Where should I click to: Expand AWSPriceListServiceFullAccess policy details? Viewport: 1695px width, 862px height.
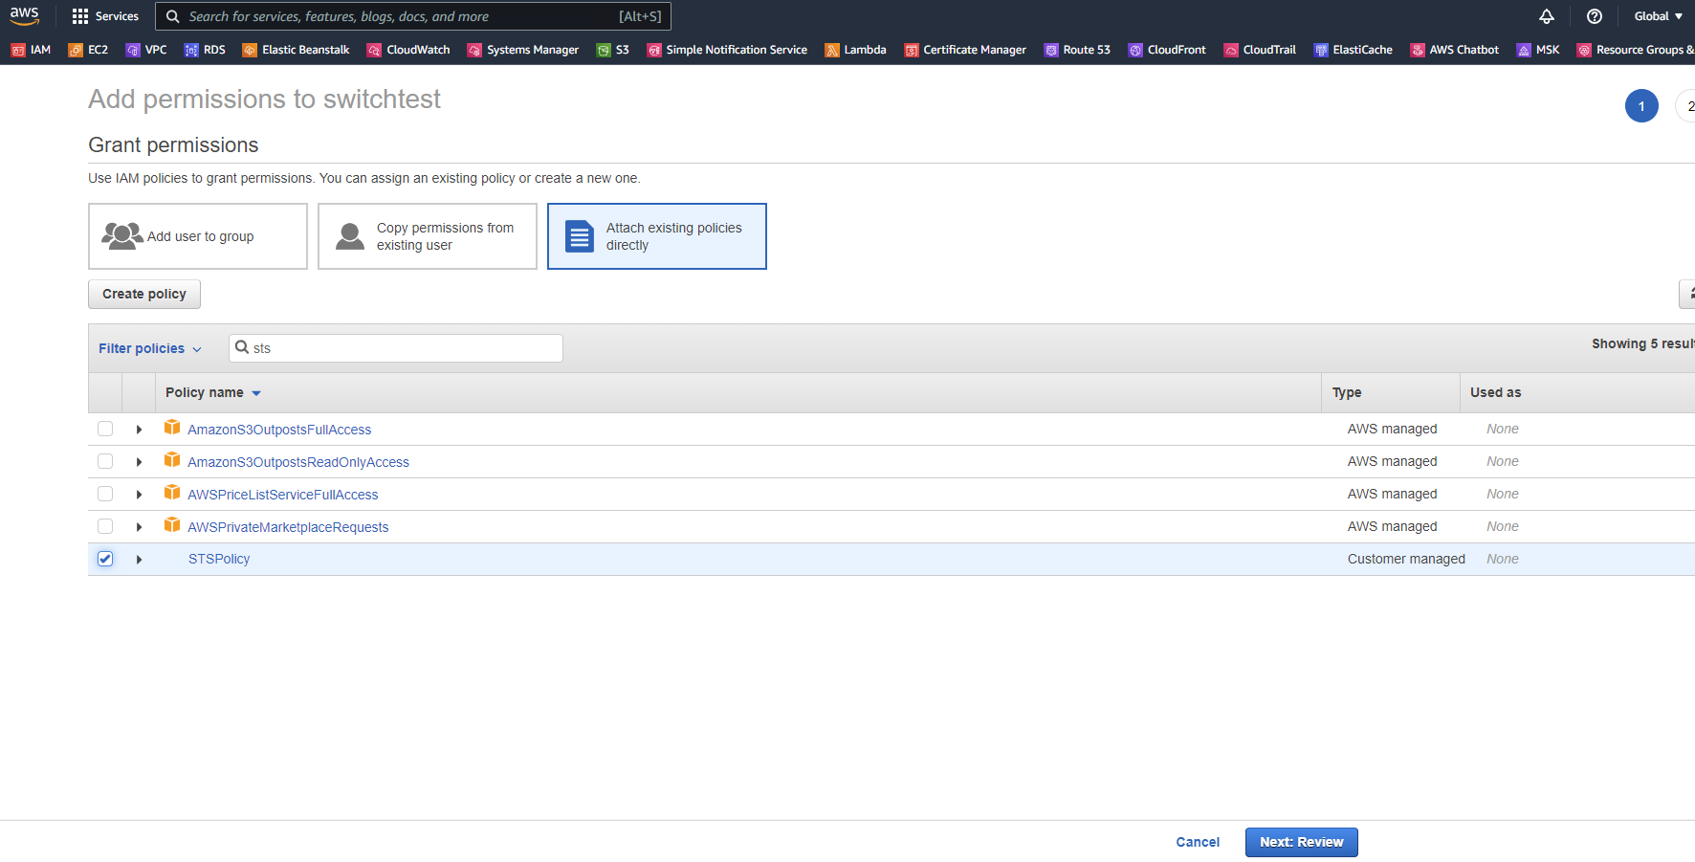click(139, 495)
